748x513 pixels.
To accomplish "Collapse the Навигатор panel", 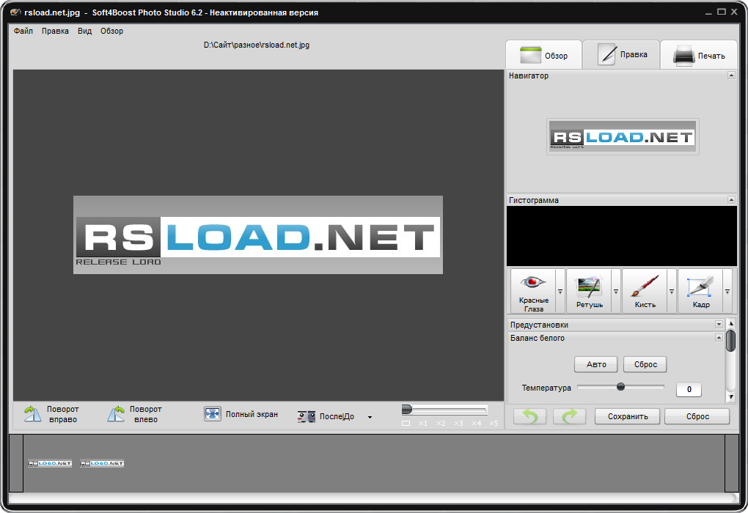I will click(x=731, y=75).
